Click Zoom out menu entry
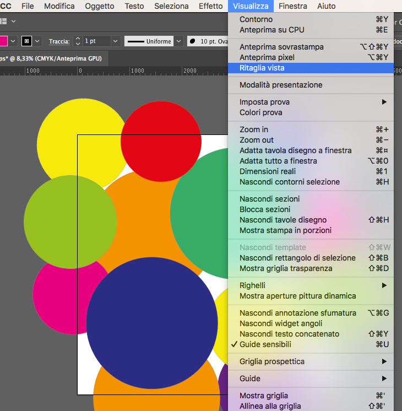The image size is (402, 411). click(x=311, y=140)
